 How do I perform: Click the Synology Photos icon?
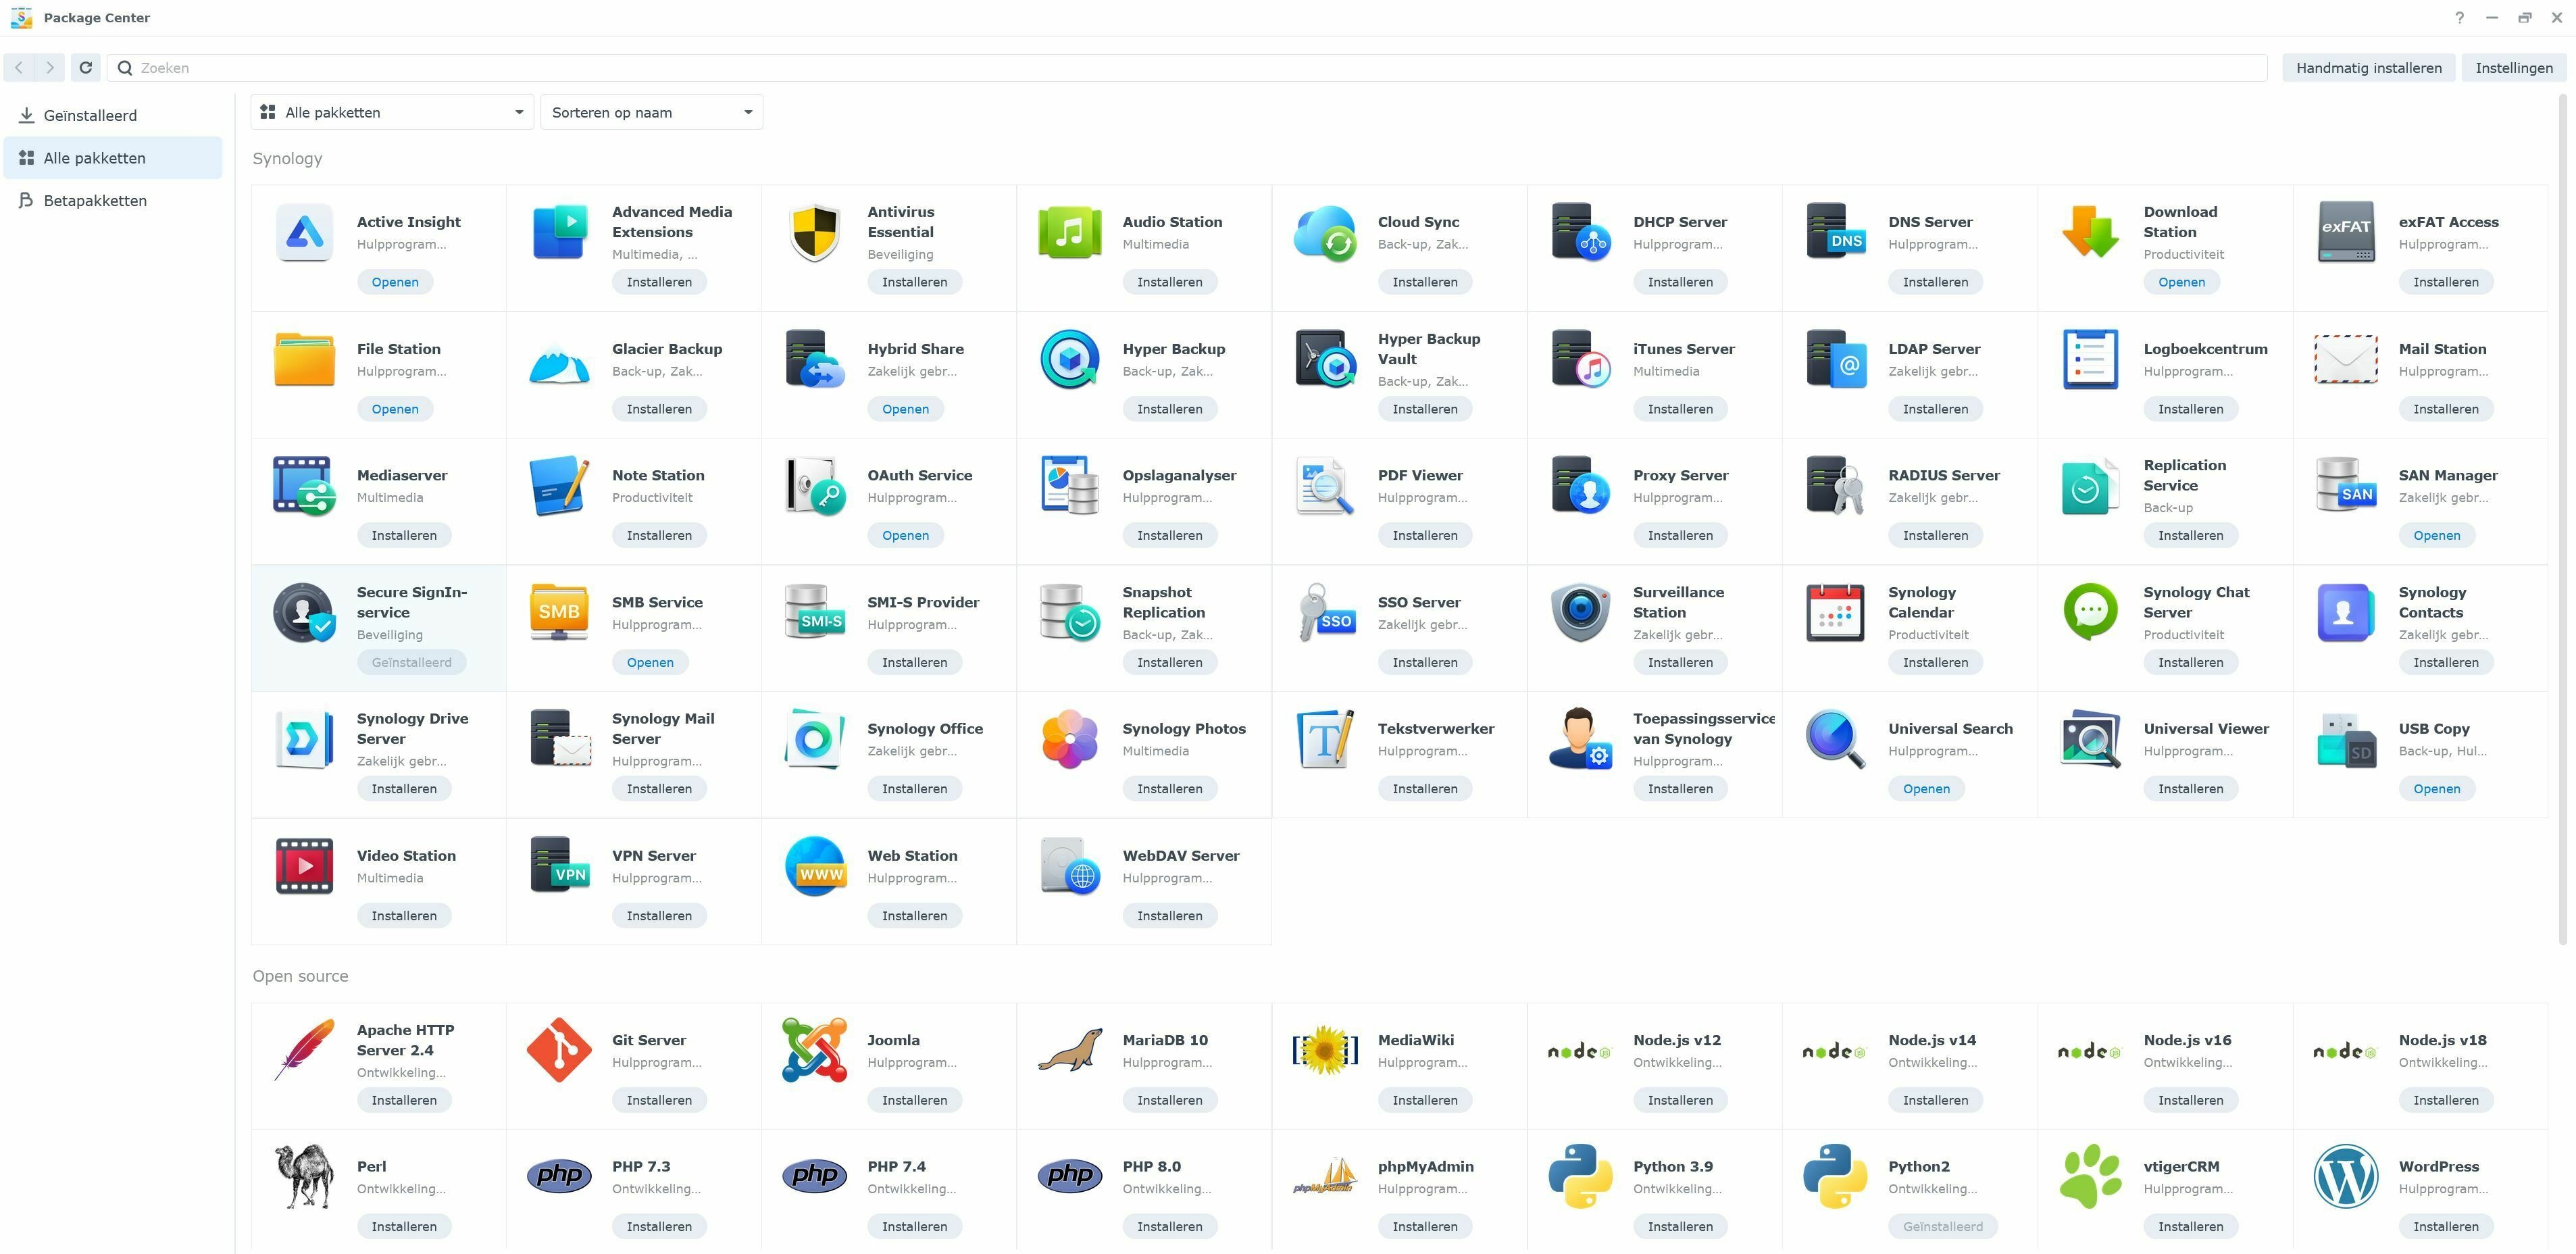click(1070, 739)
